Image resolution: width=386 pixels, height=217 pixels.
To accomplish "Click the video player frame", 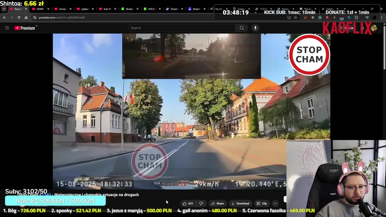I will (x=191, y=111).
